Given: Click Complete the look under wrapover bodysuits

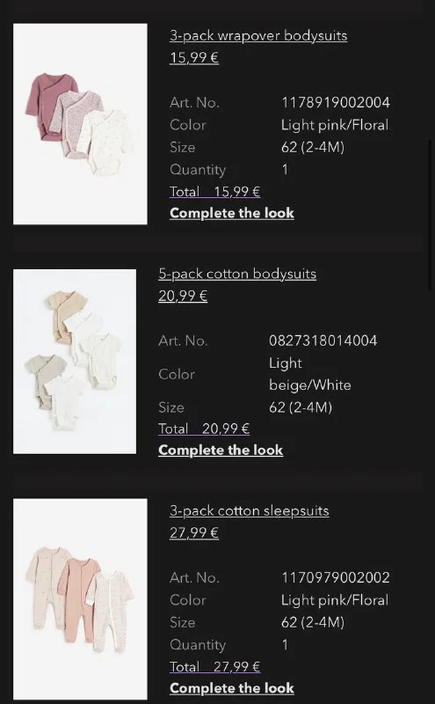Looking at the screenshot, I should click(x=232, y=213).
